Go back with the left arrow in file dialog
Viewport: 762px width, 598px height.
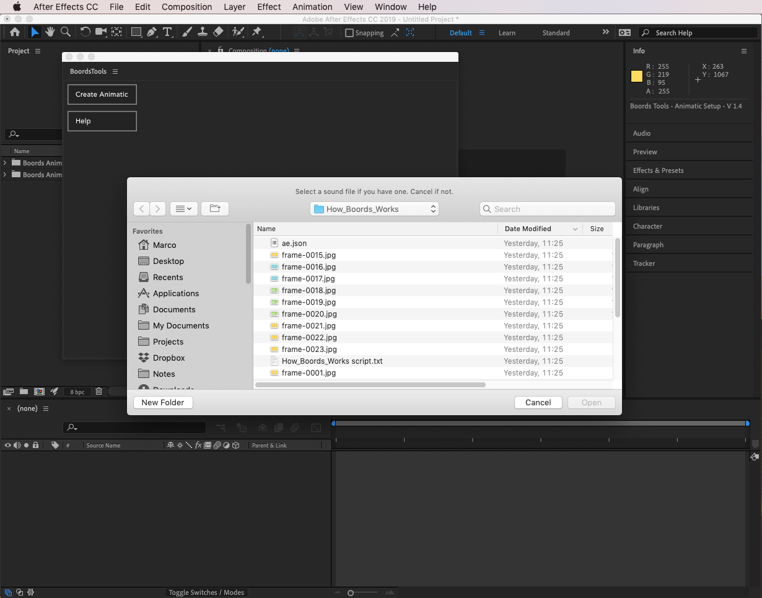click(x=142, y=209)
